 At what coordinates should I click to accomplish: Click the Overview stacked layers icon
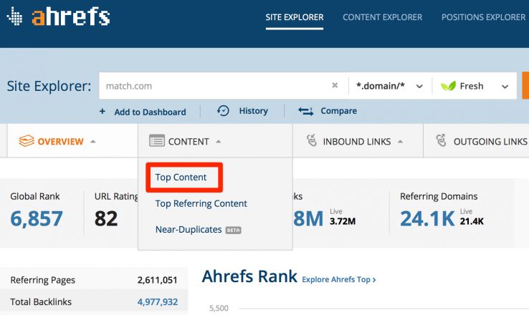27,141
